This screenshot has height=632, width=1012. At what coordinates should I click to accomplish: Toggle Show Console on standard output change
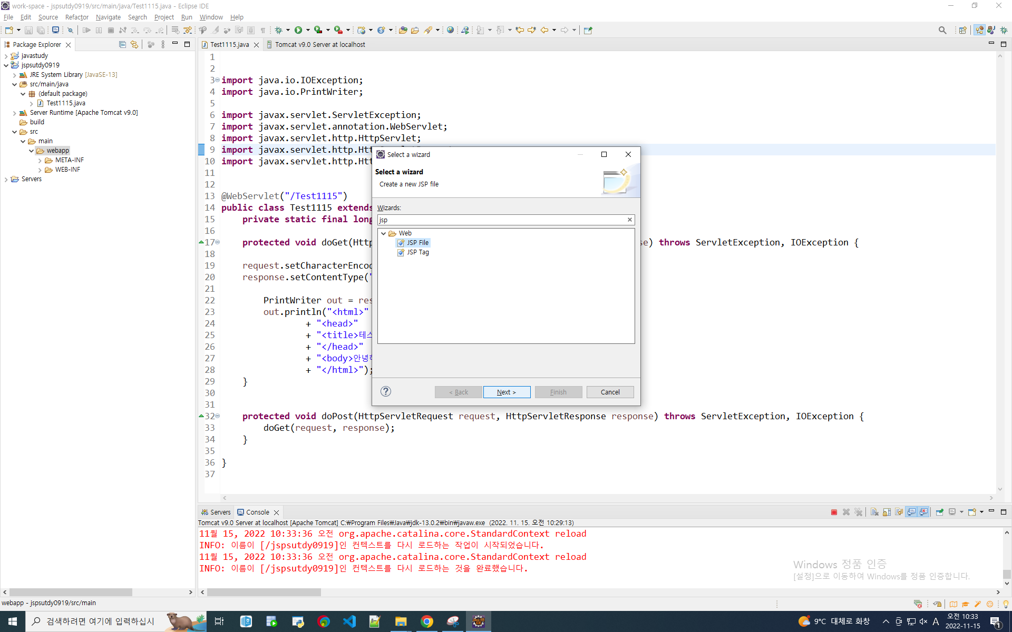coord(911,512)
